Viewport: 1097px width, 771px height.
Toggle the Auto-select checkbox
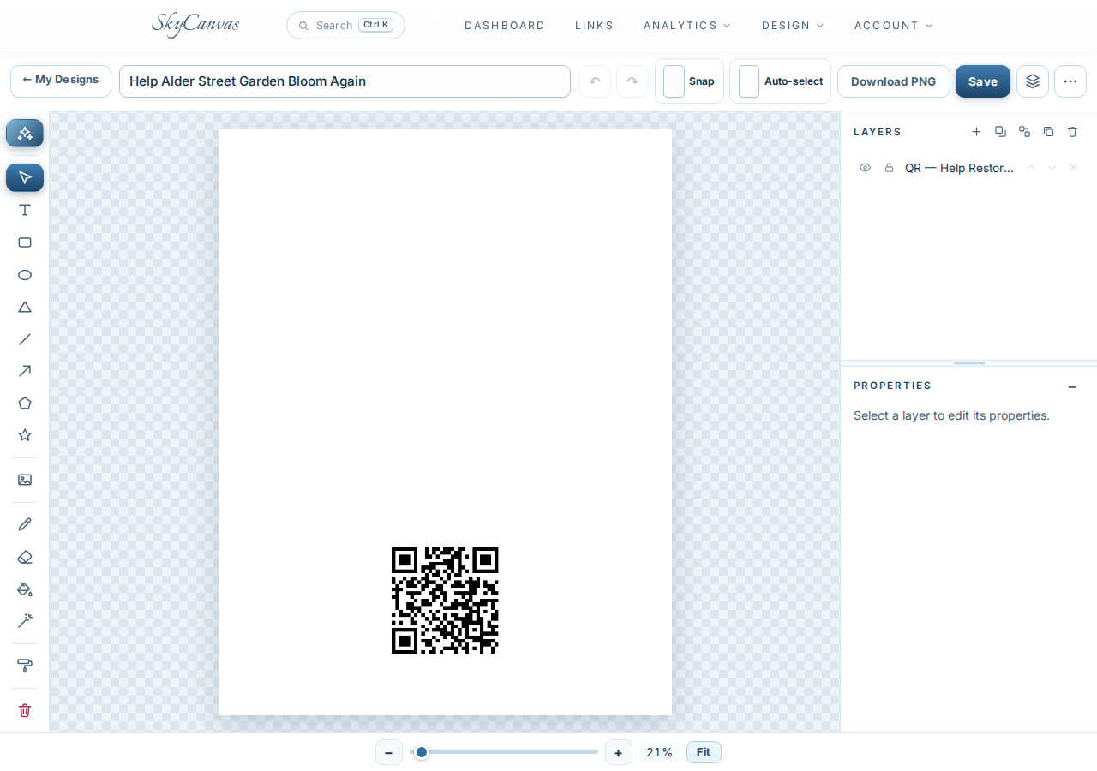(x=749, y=81)
